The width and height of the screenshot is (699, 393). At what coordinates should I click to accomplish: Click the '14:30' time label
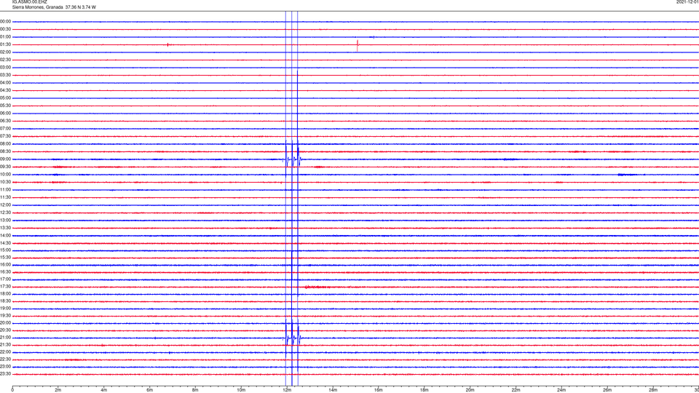tap(5, 243)
